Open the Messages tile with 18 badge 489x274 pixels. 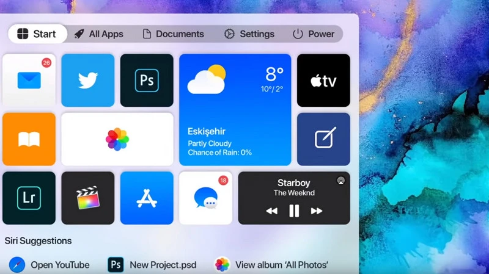pos(206,198)
